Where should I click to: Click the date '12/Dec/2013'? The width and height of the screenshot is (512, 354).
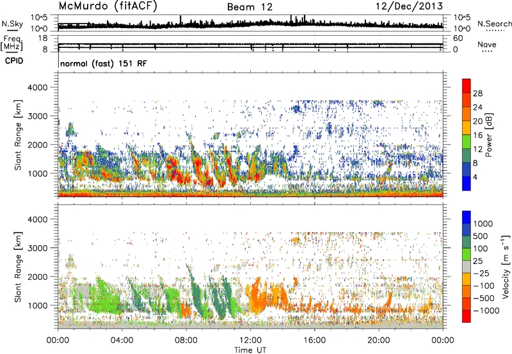[x=409, y=6]
